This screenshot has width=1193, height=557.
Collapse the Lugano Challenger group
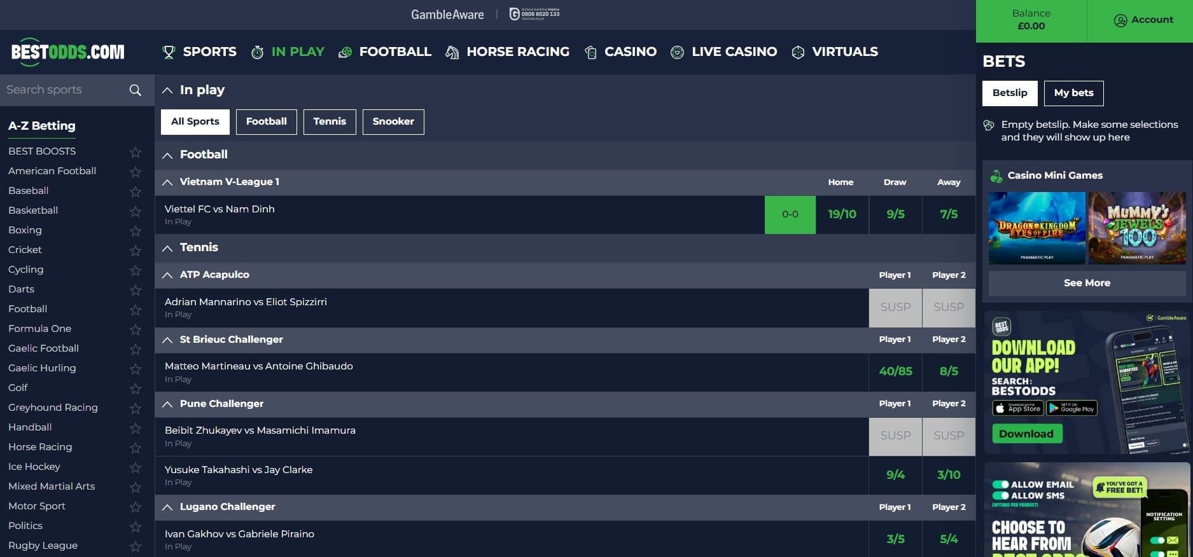[167, 507]
